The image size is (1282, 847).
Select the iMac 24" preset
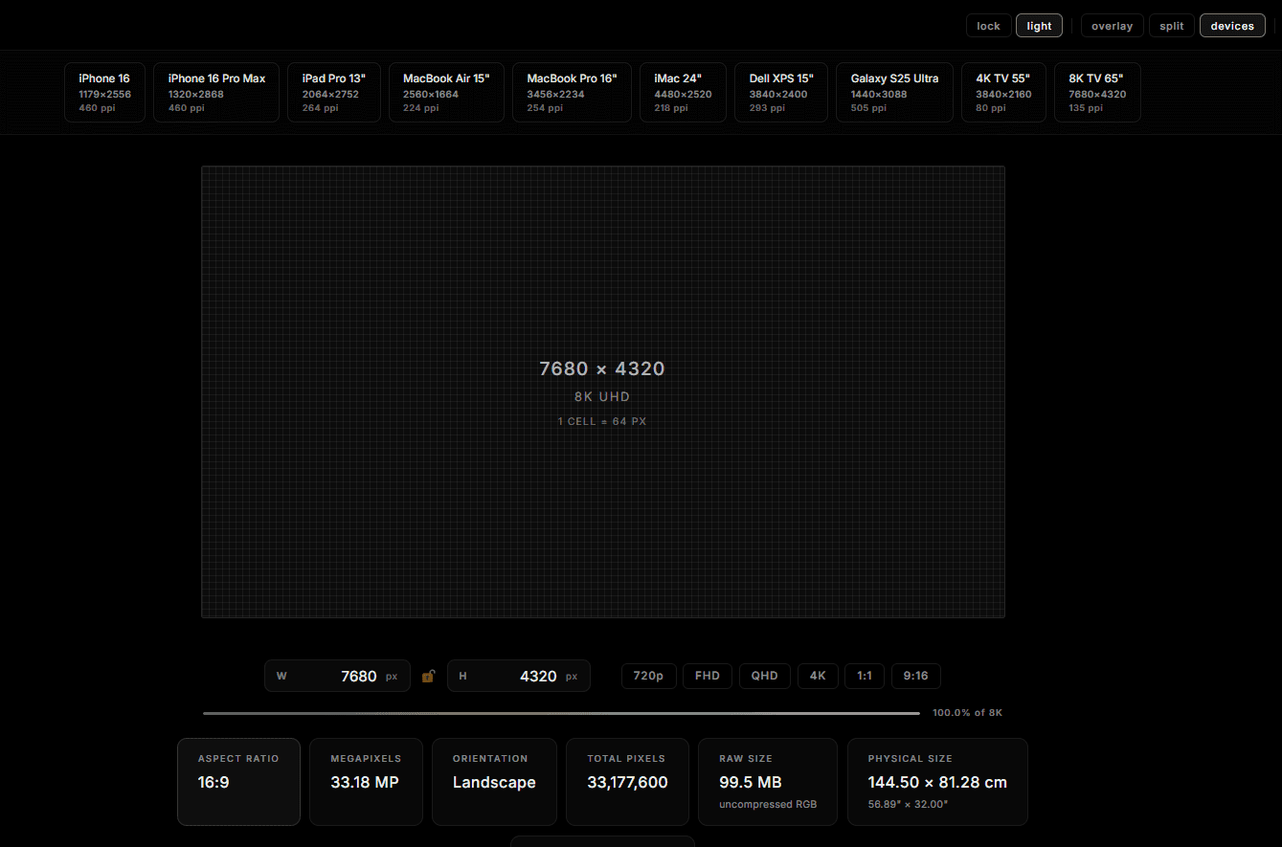pyautogui.click(x=682, y=92)
